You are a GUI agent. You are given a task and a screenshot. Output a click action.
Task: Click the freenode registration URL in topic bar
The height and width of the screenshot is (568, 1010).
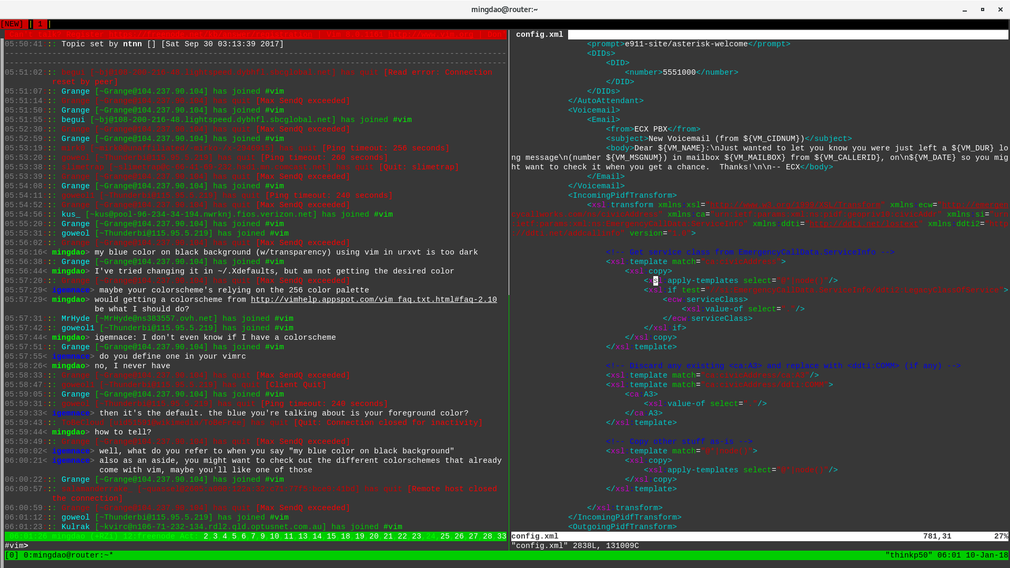point(210,35)
